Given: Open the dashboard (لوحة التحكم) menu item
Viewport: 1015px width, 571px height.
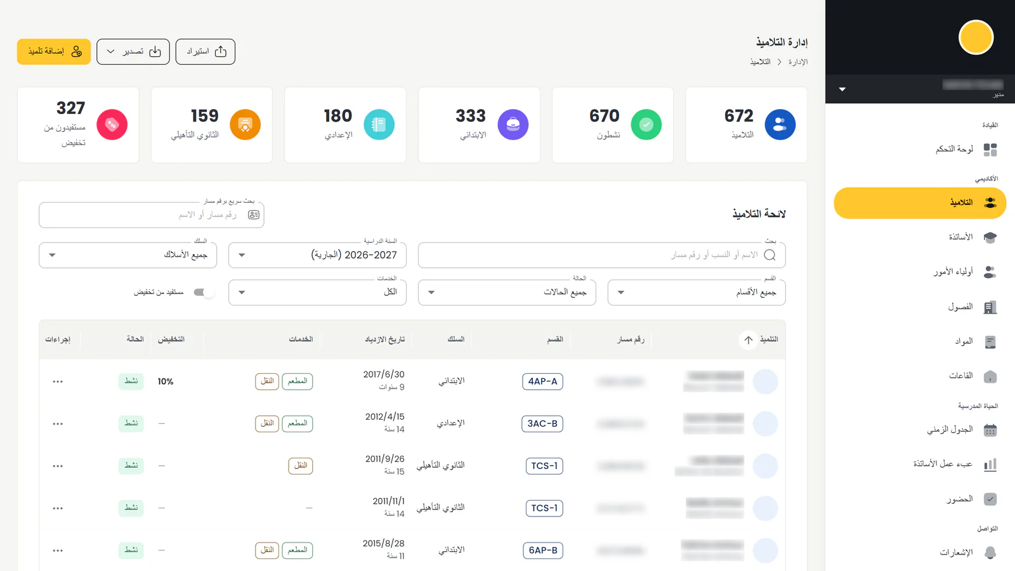Looking at the screenshot, I should point(920,150).
